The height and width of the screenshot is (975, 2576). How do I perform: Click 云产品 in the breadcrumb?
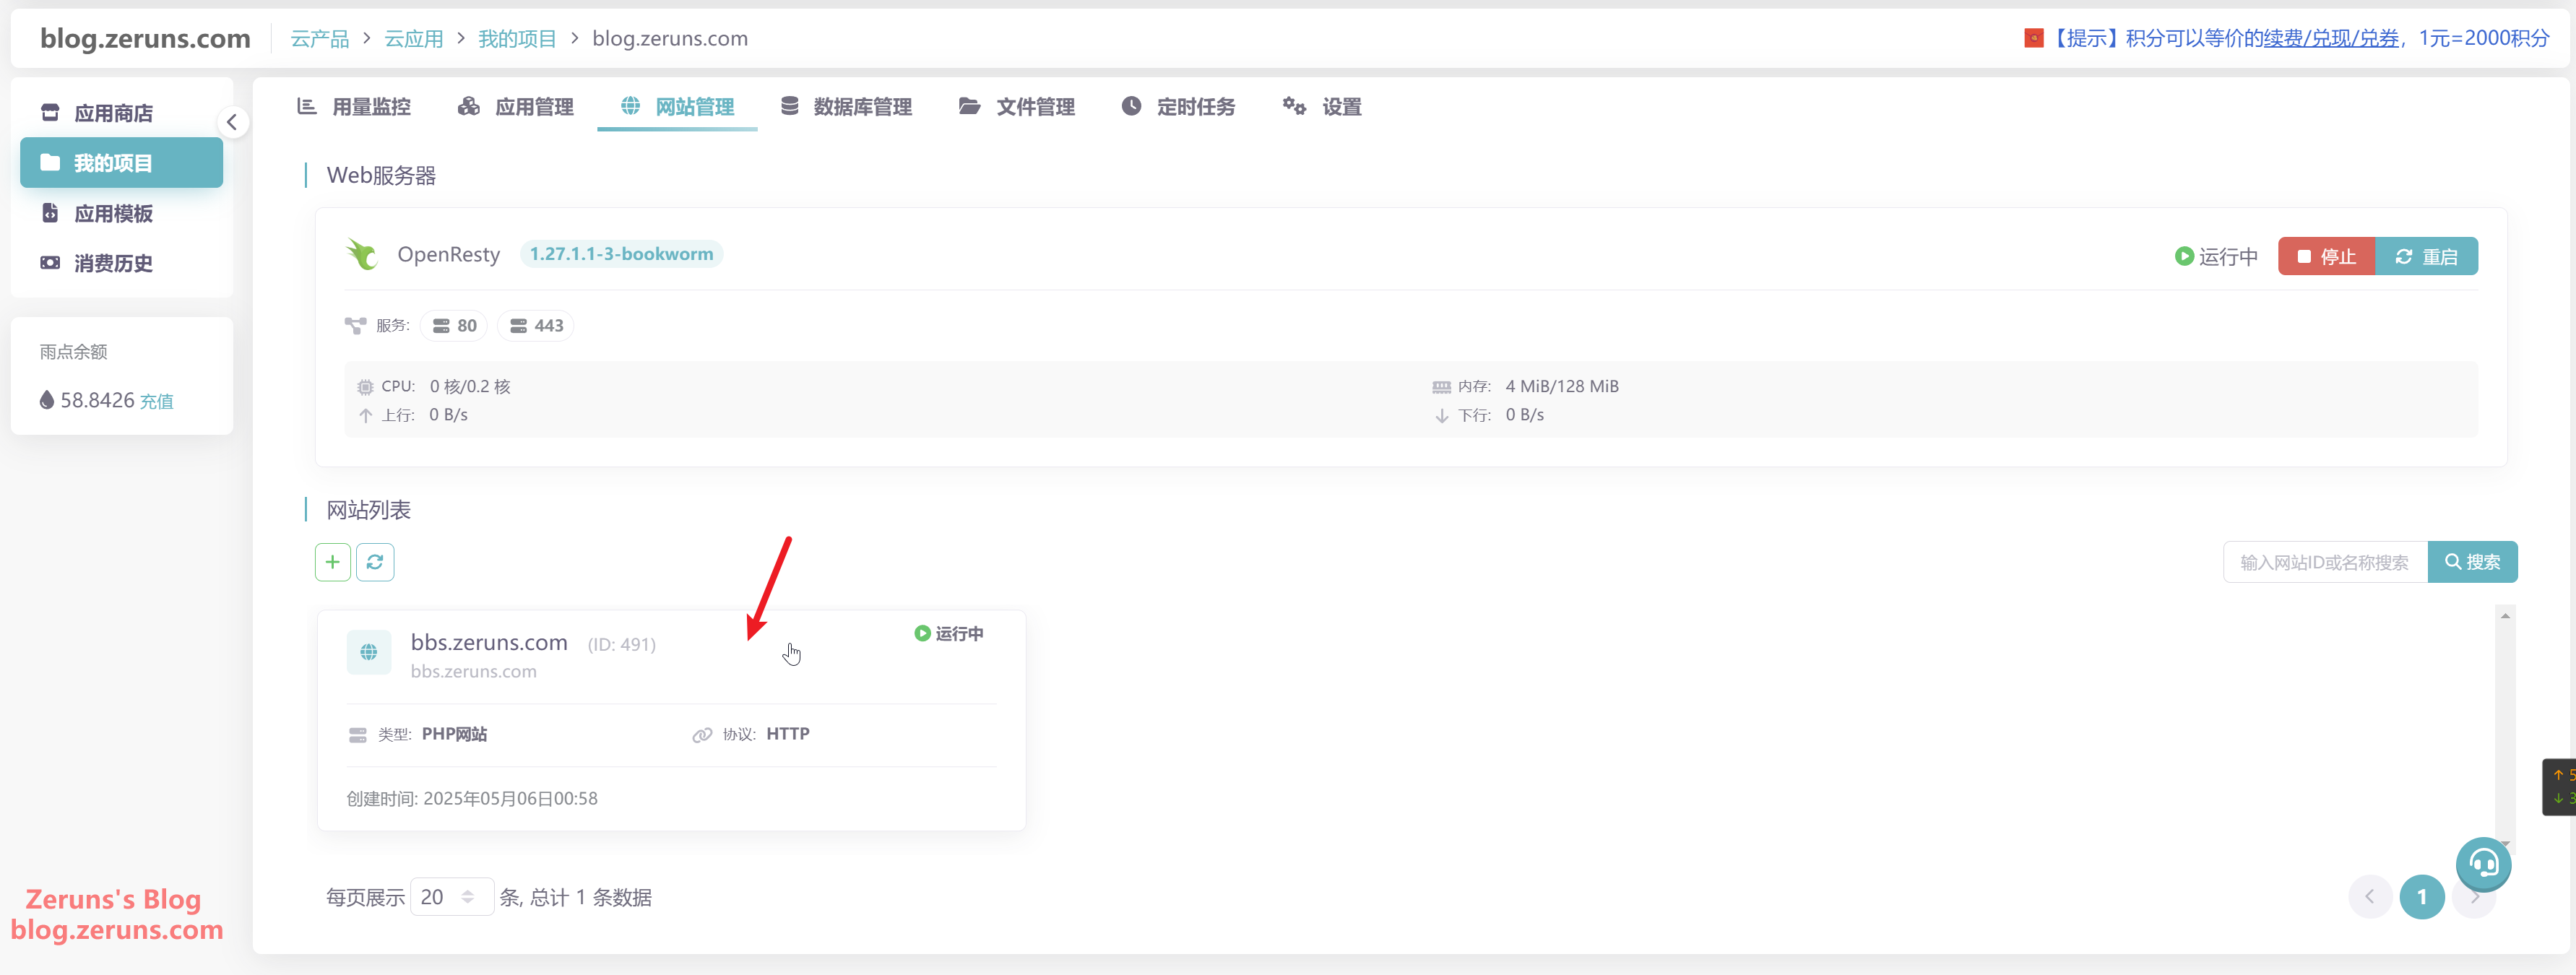tap(319, 38)
